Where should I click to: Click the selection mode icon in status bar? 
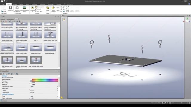click(163, 103)
